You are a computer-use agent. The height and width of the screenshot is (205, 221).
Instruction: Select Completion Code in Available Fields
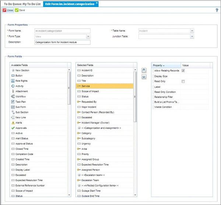39,154
